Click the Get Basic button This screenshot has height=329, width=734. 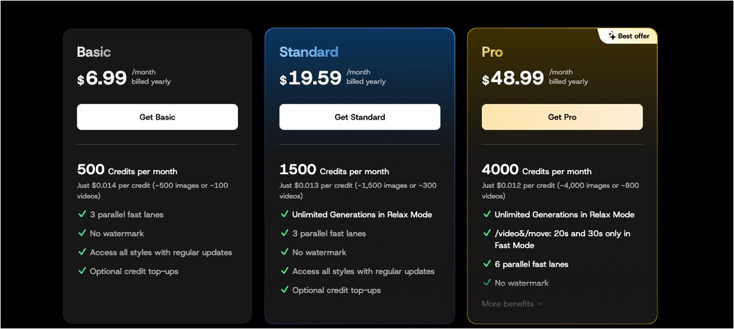(157, 117)
